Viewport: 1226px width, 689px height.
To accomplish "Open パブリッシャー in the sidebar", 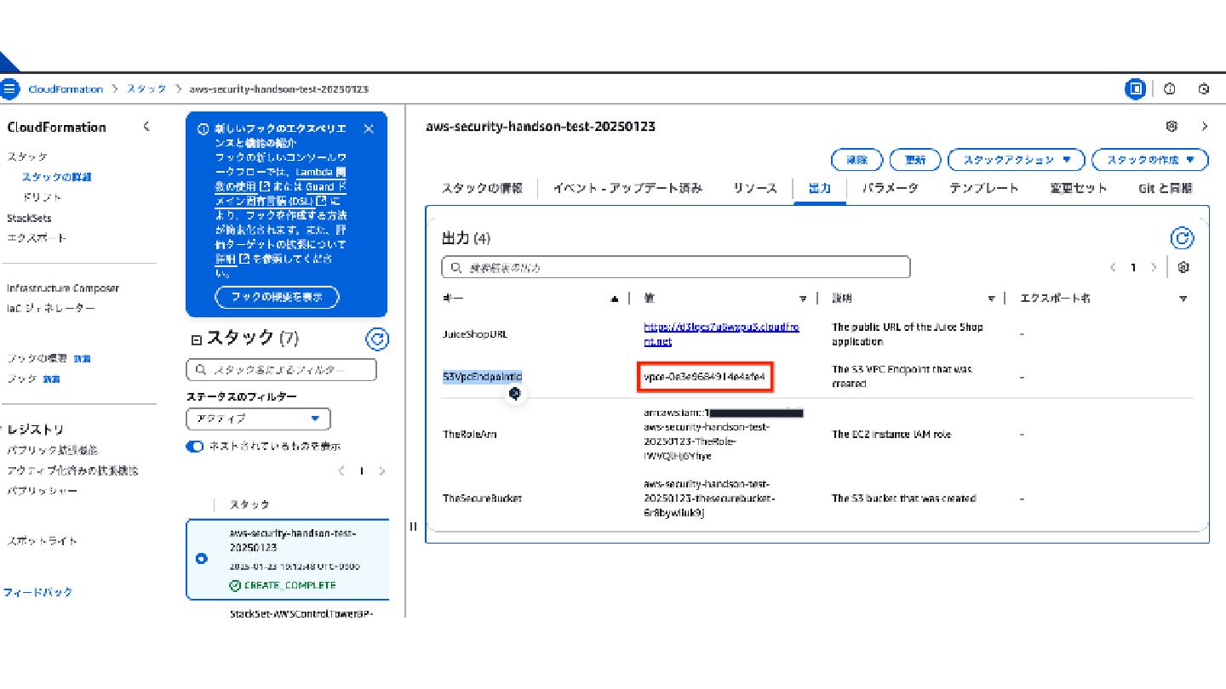I will (42, 491).
